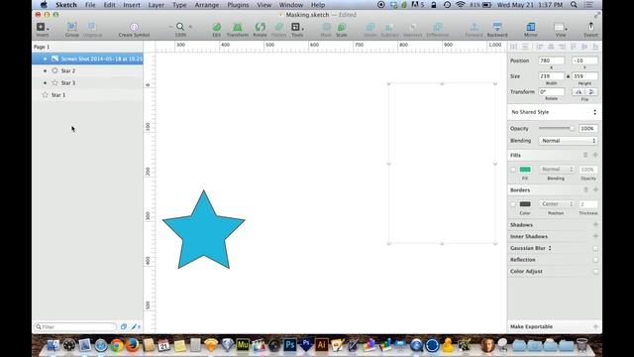Screen dimensions: 634x357
Task: Click the Opacity slider handle
Action: tap(572, 128)
